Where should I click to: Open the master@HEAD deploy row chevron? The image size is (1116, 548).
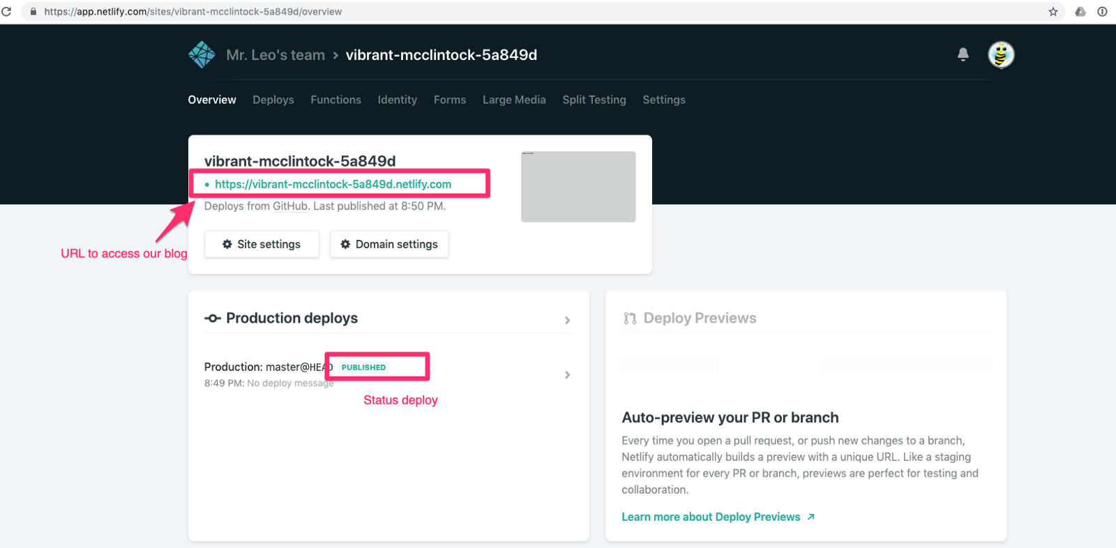click(567, 375)
